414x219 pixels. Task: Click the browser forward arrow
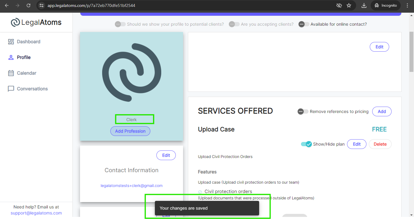pos(18,5)
